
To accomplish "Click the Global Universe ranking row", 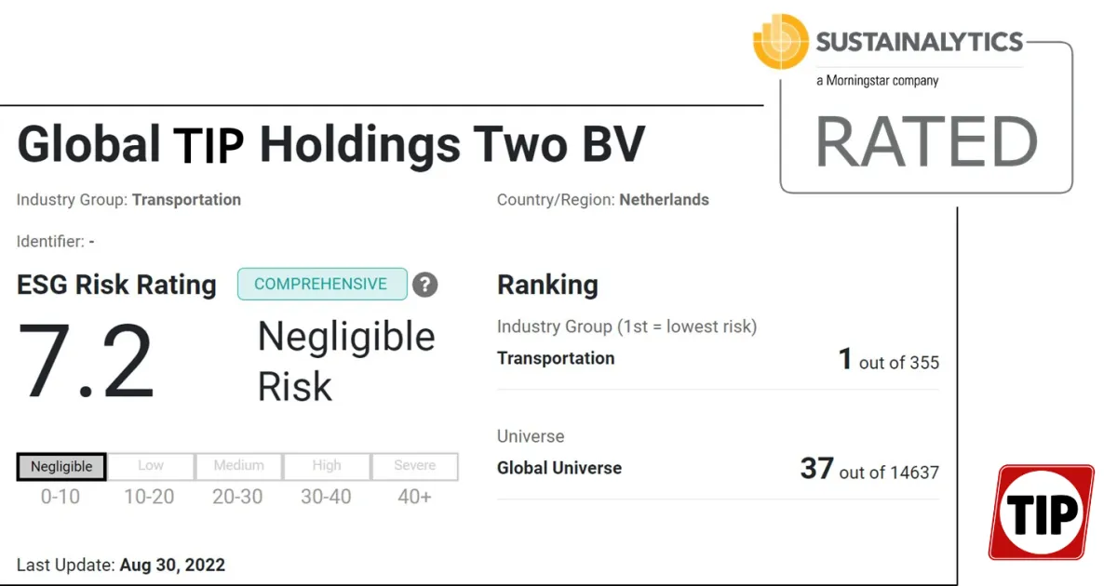I will tap(717, 468).
